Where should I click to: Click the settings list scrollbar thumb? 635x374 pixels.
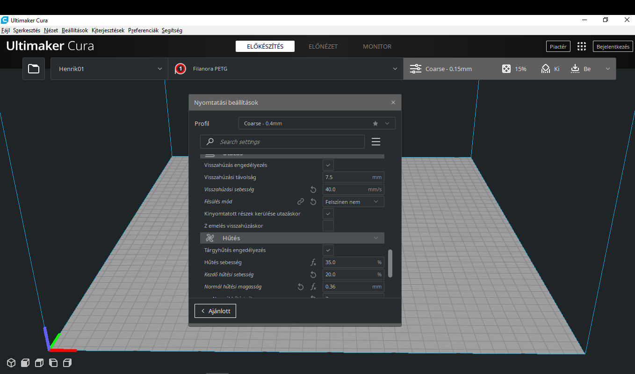click(390, 263)
